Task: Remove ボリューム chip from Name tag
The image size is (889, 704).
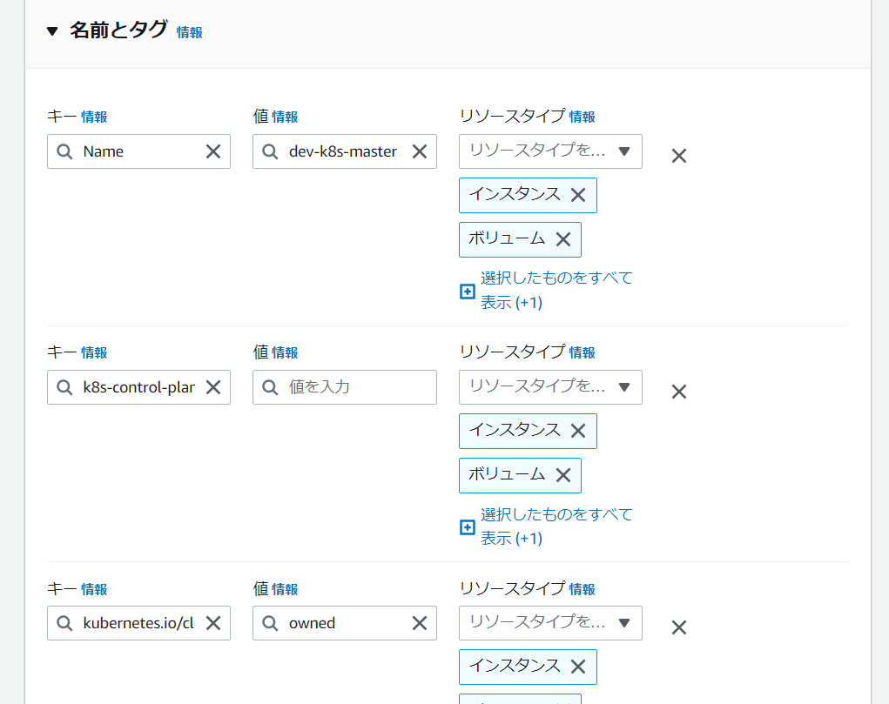Action: 563,239
